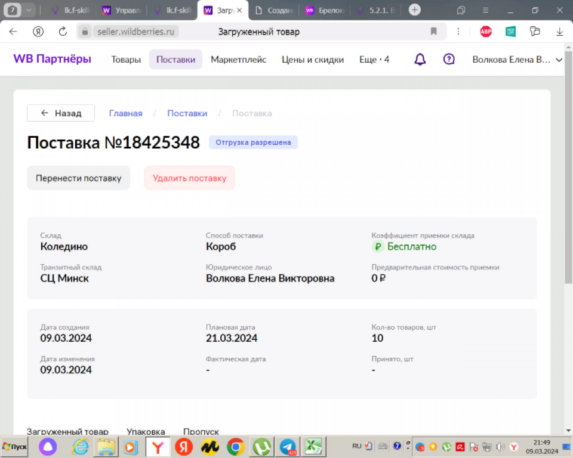This screenshot has width=573, height=458.
Task: Open Excel from the taskbar
Action: coord(313,447)
